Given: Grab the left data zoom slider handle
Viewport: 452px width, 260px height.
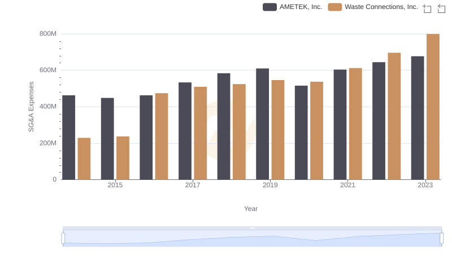Looking at the screenshot, I should 63,239.
